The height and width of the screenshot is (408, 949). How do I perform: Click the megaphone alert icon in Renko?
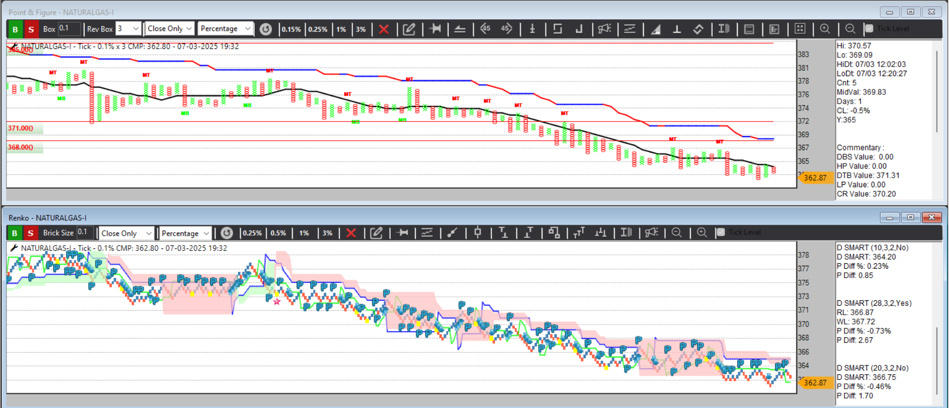(652, 233)
